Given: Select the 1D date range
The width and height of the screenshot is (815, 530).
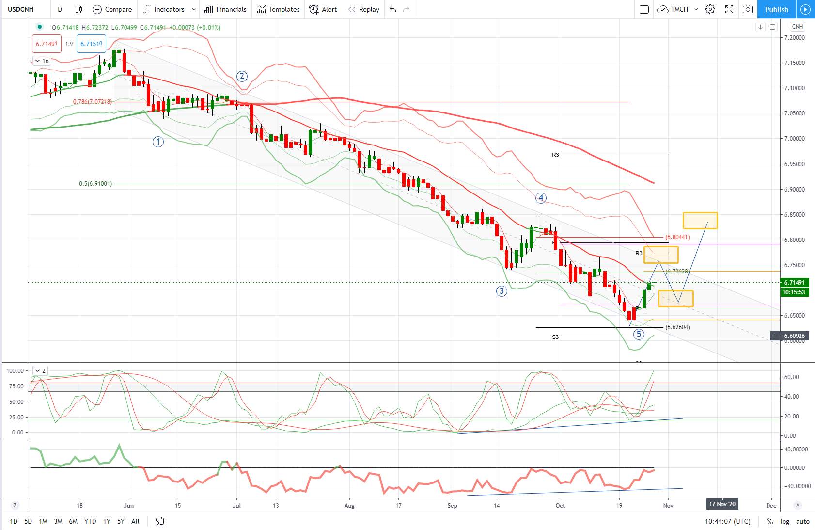Looking at the screenshot, I should point(14,521).
